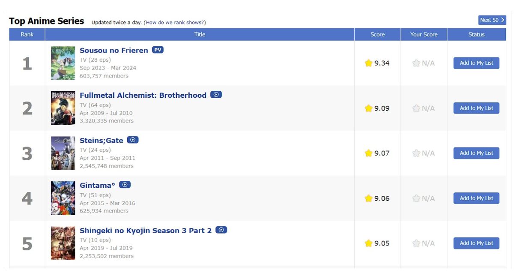
Task: Click the play icon next to Gintama°
Action: pos(125,185)
